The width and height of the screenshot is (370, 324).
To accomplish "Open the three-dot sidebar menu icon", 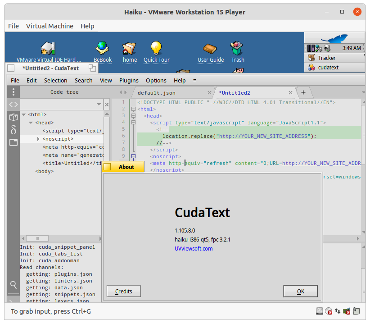I will pos(14,92).
